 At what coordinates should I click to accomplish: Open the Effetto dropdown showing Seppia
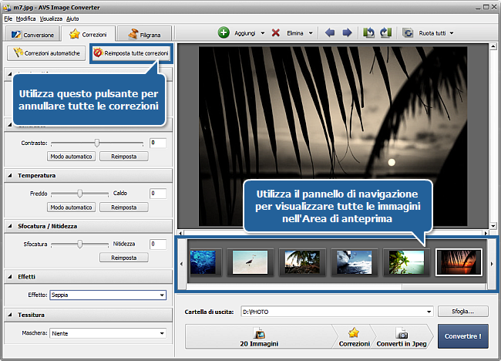click(x=162, y=295)
